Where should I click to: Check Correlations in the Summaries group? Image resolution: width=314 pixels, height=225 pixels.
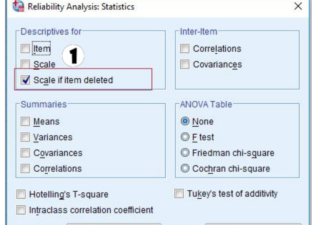point(25,168)
